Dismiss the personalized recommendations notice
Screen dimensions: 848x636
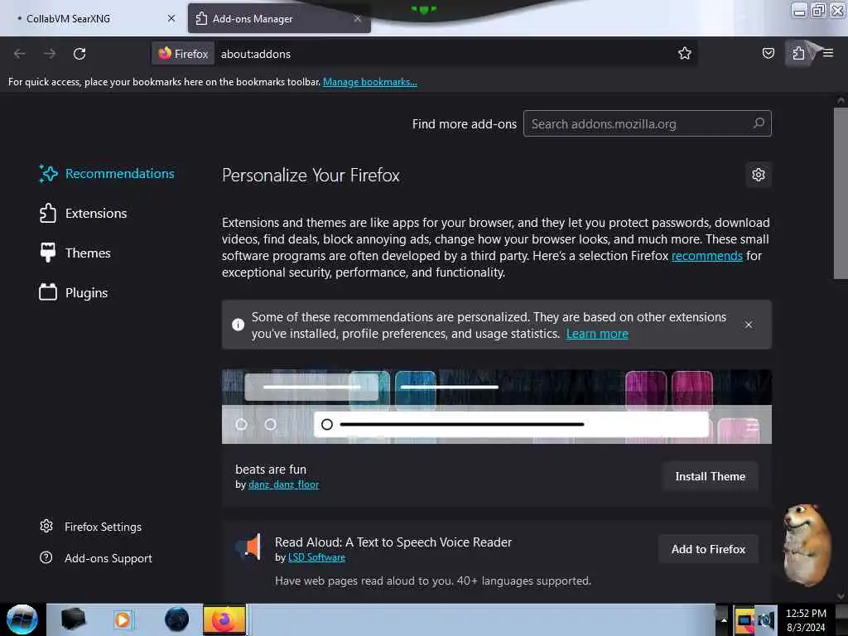click(749, 325)
